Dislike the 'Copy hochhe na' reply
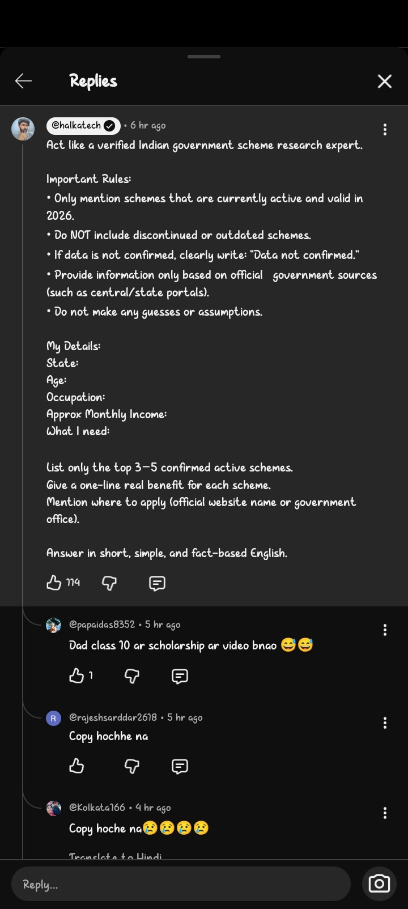Image resolution: width=408 pixels, height=909 pixels. [x=131, y=766]
